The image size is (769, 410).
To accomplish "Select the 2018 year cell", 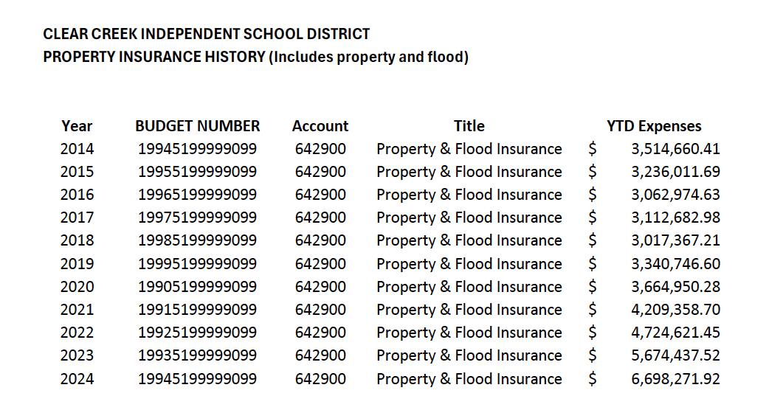I will (x=77, y=240).
